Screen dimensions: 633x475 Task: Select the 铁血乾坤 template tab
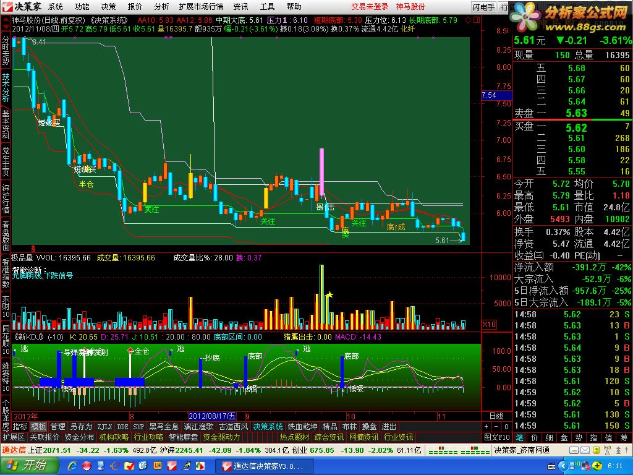point(303,427)
